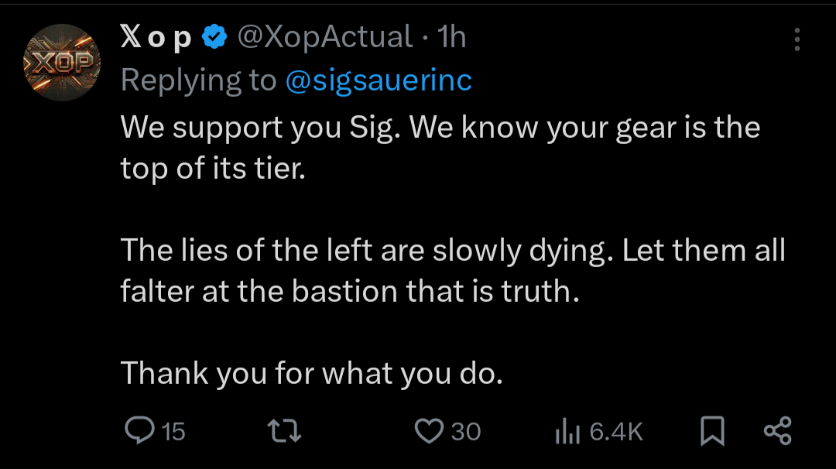
Task: Click the like count 30
Action: pyautogui.click(x=466, y=432)
